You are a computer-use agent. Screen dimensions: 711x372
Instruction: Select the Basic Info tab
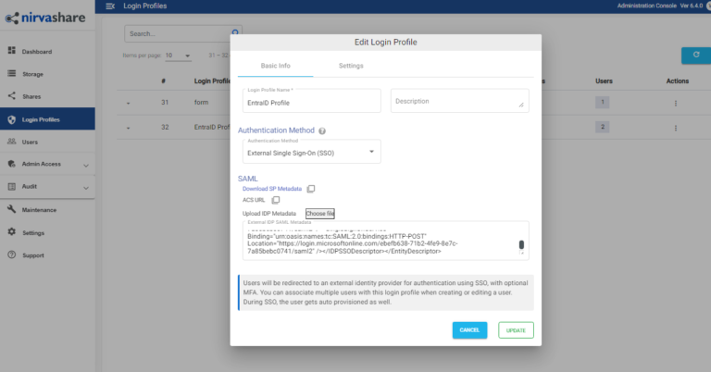pos(275,66)
